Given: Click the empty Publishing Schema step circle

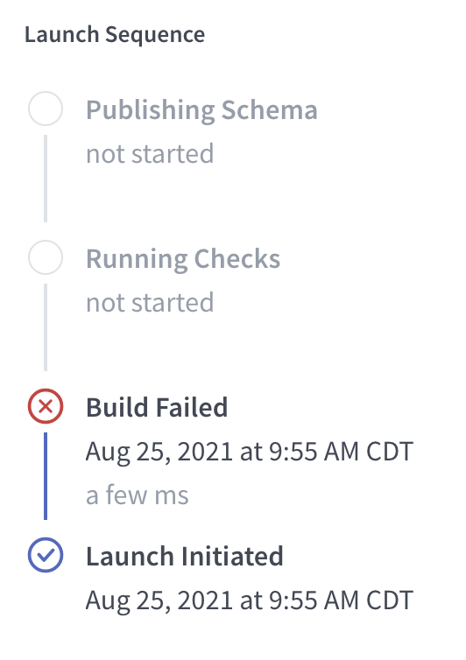Looking at the screenshot, I should coord(46,109).
